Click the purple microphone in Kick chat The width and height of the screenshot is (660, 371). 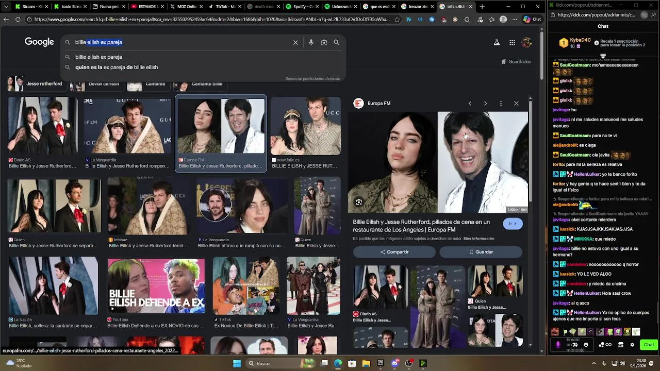(558, 345)
